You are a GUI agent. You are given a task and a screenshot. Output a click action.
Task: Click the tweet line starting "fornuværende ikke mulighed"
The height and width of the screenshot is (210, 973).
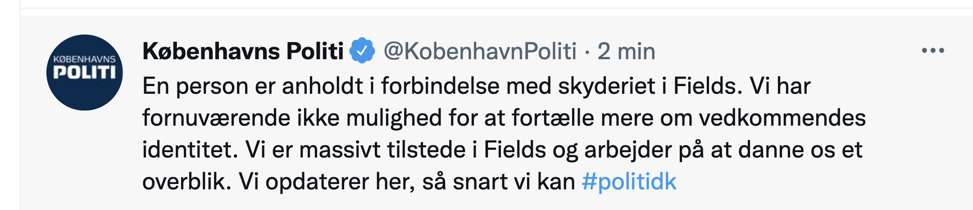point(504,118)
